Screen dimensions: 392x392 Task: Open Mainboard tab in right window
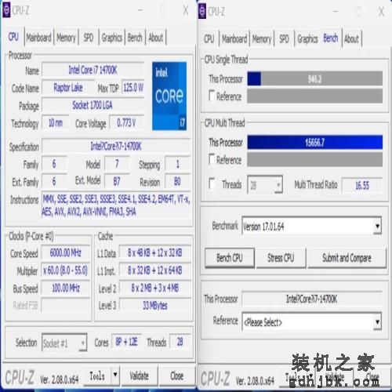(234, 39)
